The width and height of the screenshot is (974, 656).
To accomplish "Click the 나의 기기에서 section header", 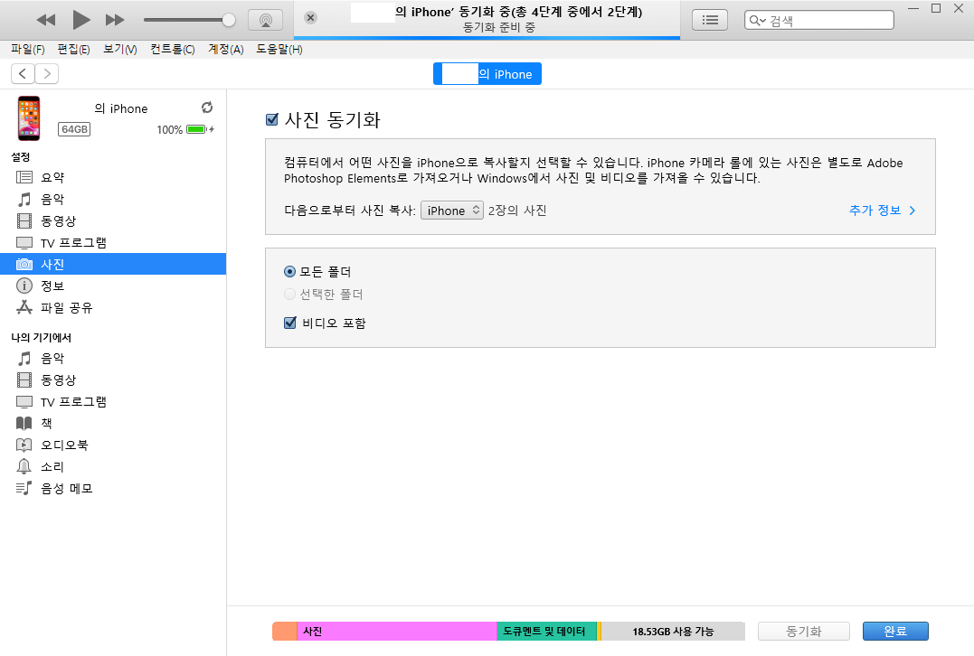I will [x=41, y=338].
